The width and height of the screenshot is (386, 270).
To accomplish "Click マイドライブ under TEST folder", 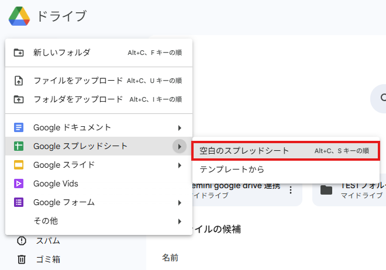I will tap(362, 196).
